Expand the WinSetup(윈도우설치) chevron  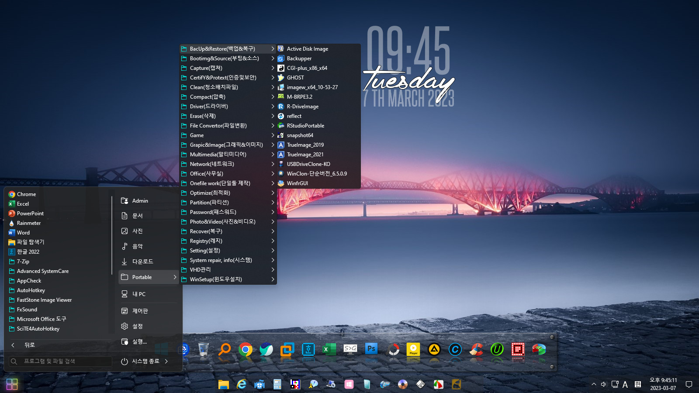pyautogui.click(x=273, y=279)
